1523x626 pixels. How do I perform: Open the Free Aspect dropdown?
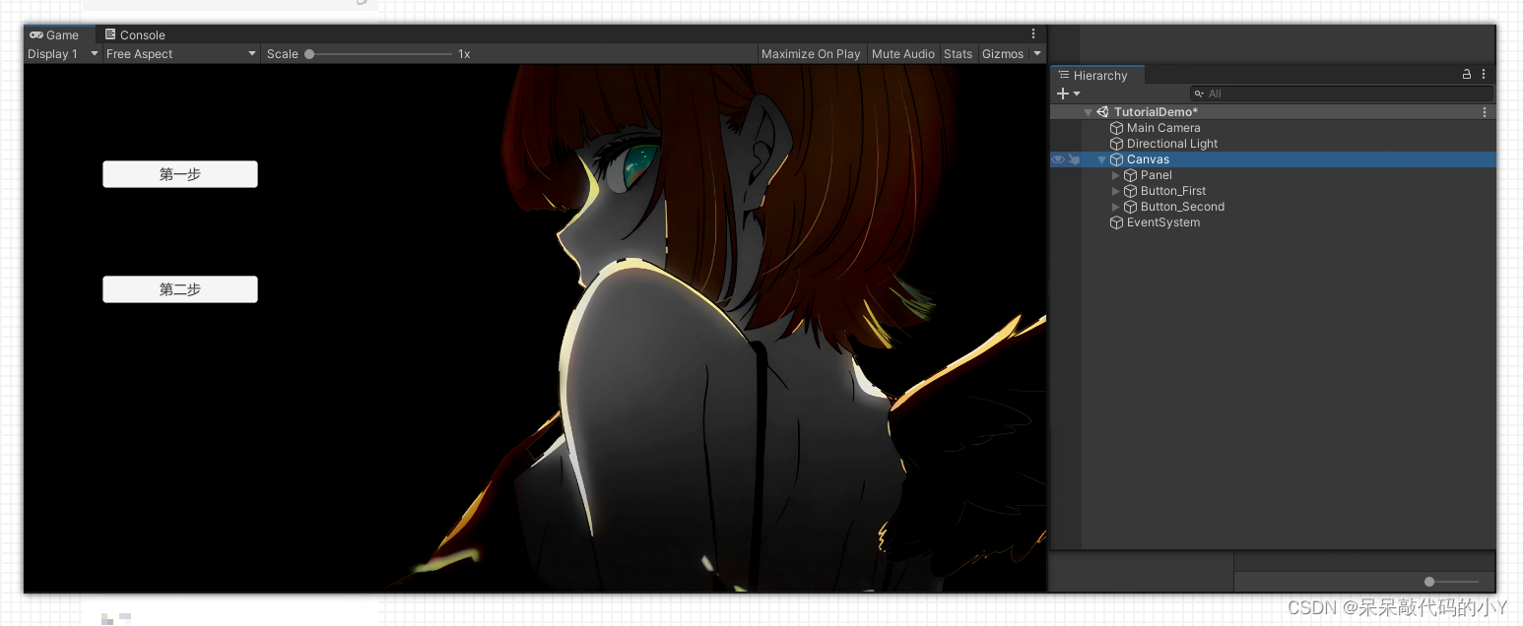click(x=181, y=54)
